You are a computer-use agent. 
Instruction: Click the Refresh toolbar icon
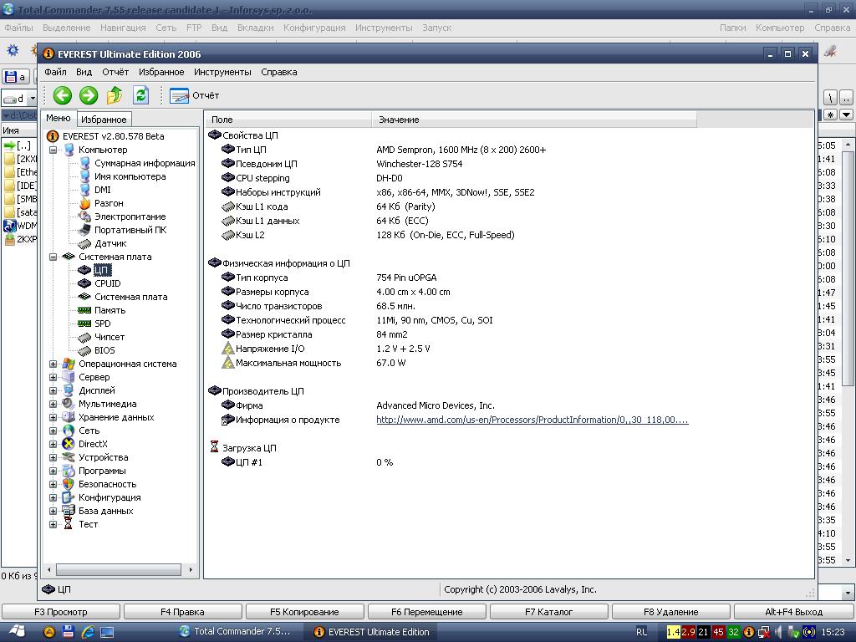pyautogui.click(x=140, y=95)
